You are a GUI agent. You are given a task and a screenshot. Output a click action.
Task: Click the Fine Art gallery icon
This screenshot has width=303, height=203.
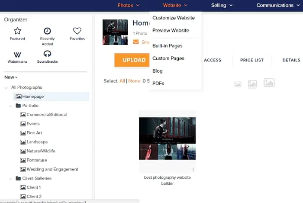[x=23, y=133]
